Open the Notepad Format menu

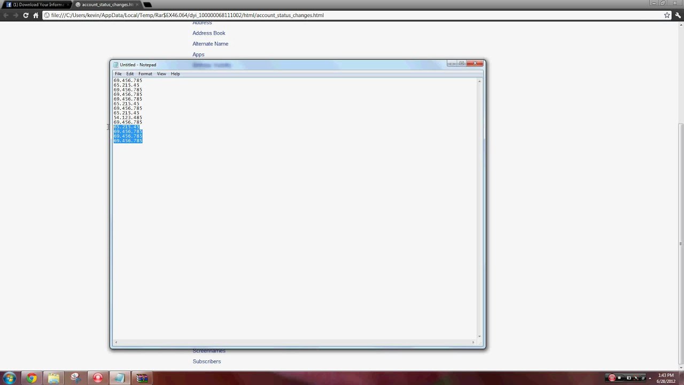pyautogui.click(x=145, y=74)
